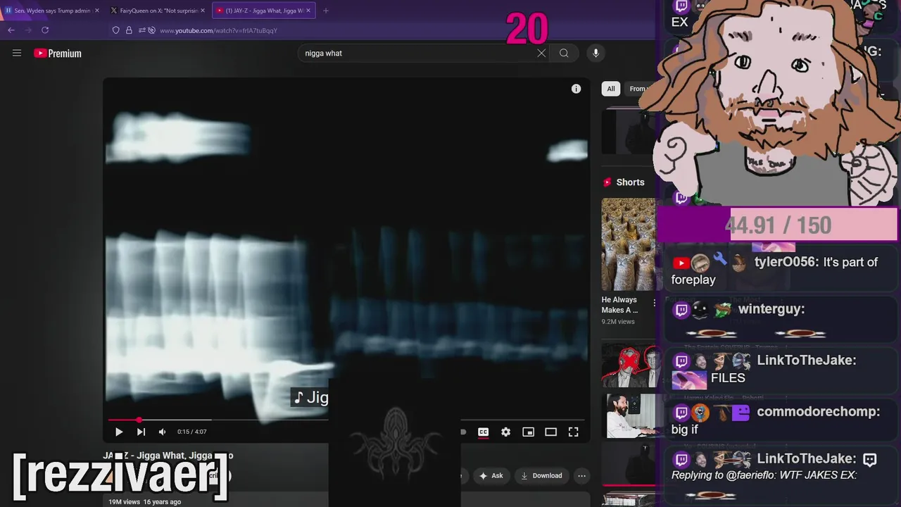This screenshot has height=507, width=901.
Task: Open 'He Always Makes A ...' short title
Action: (620, 305)
